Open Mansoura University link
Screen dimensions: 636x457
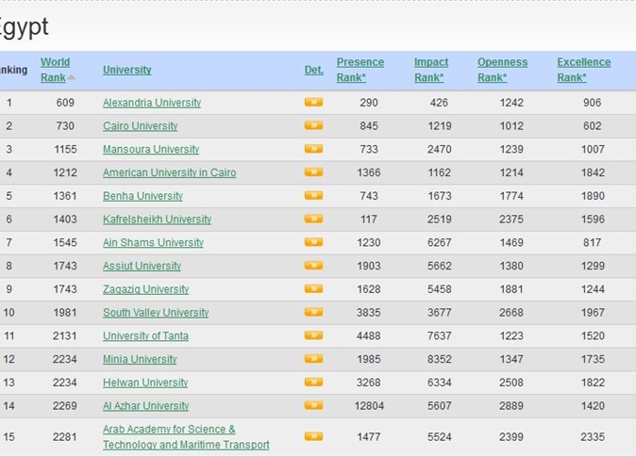point(151,149)
